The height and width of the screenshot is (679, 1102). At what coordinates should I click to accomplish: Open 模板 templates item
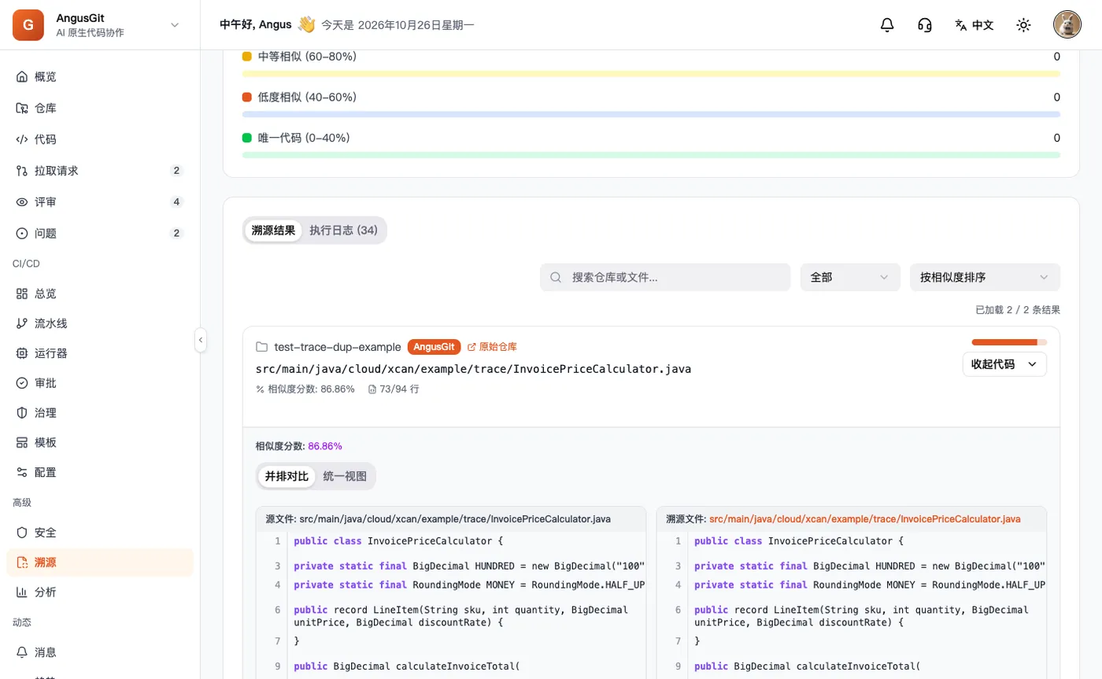tap(100, 443)
